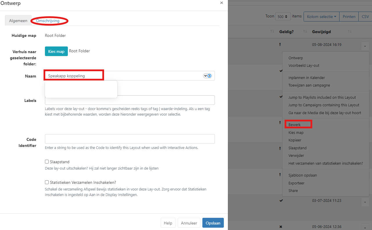
Task: Click the Annuleer button
Action: pyautogui.click(x=189, y=223)
